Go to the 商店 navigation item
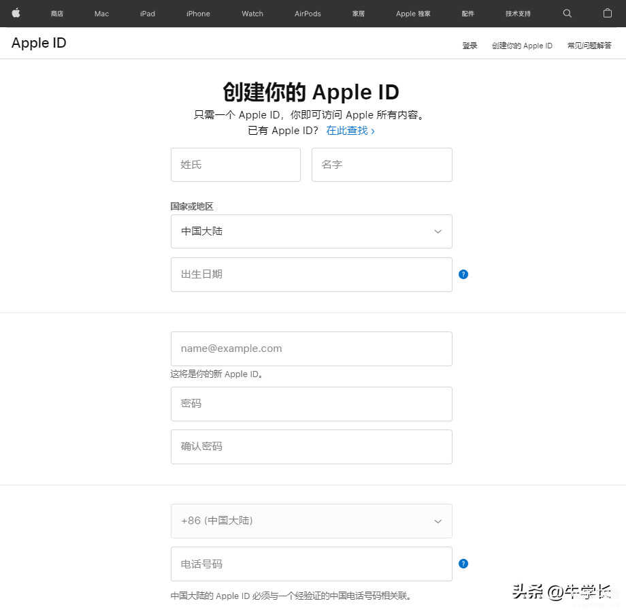 pyautogui.click(x=57, y=14)
